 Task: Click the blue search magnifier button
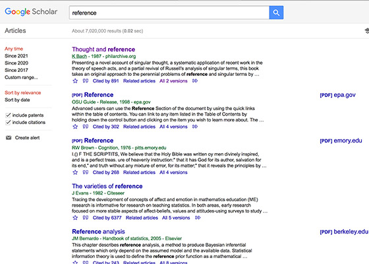tap(276, 13)
